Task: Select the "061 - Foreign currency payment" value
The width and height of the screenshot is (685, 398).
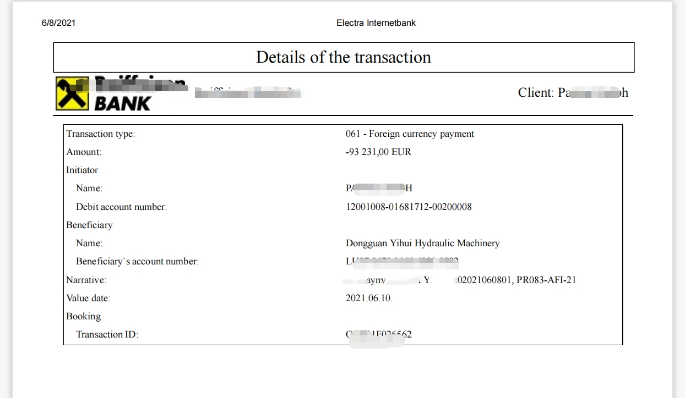Action: [410, 134]
